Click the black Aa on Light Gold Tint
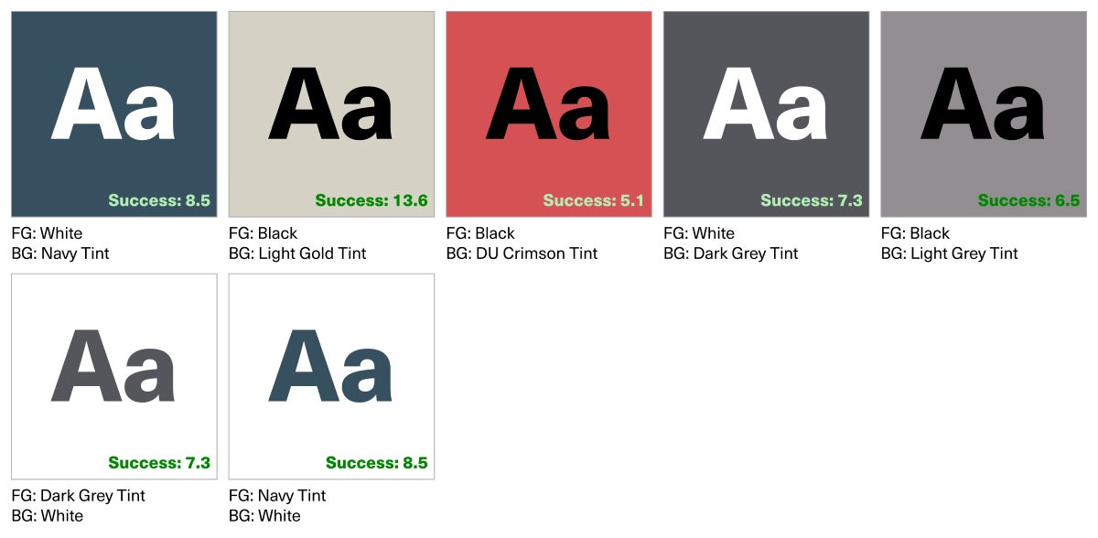 pyautogui.click(x=331, y=108)
